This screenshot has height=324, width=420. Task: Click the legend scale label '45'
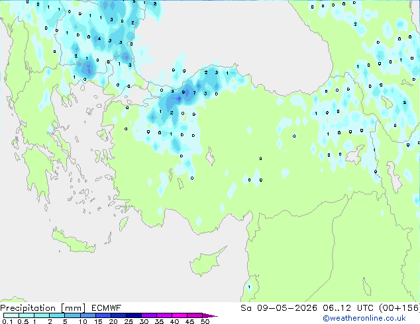(189, 321)
